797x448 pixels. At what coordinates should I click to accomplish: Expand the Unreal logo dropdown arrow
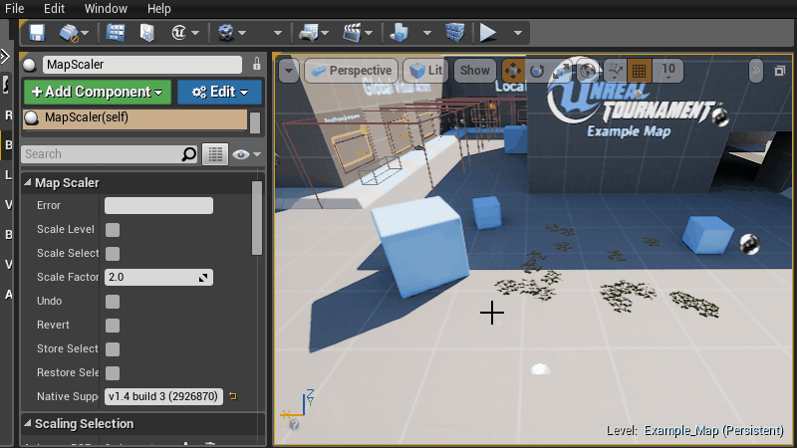click(x=195, y=33)
